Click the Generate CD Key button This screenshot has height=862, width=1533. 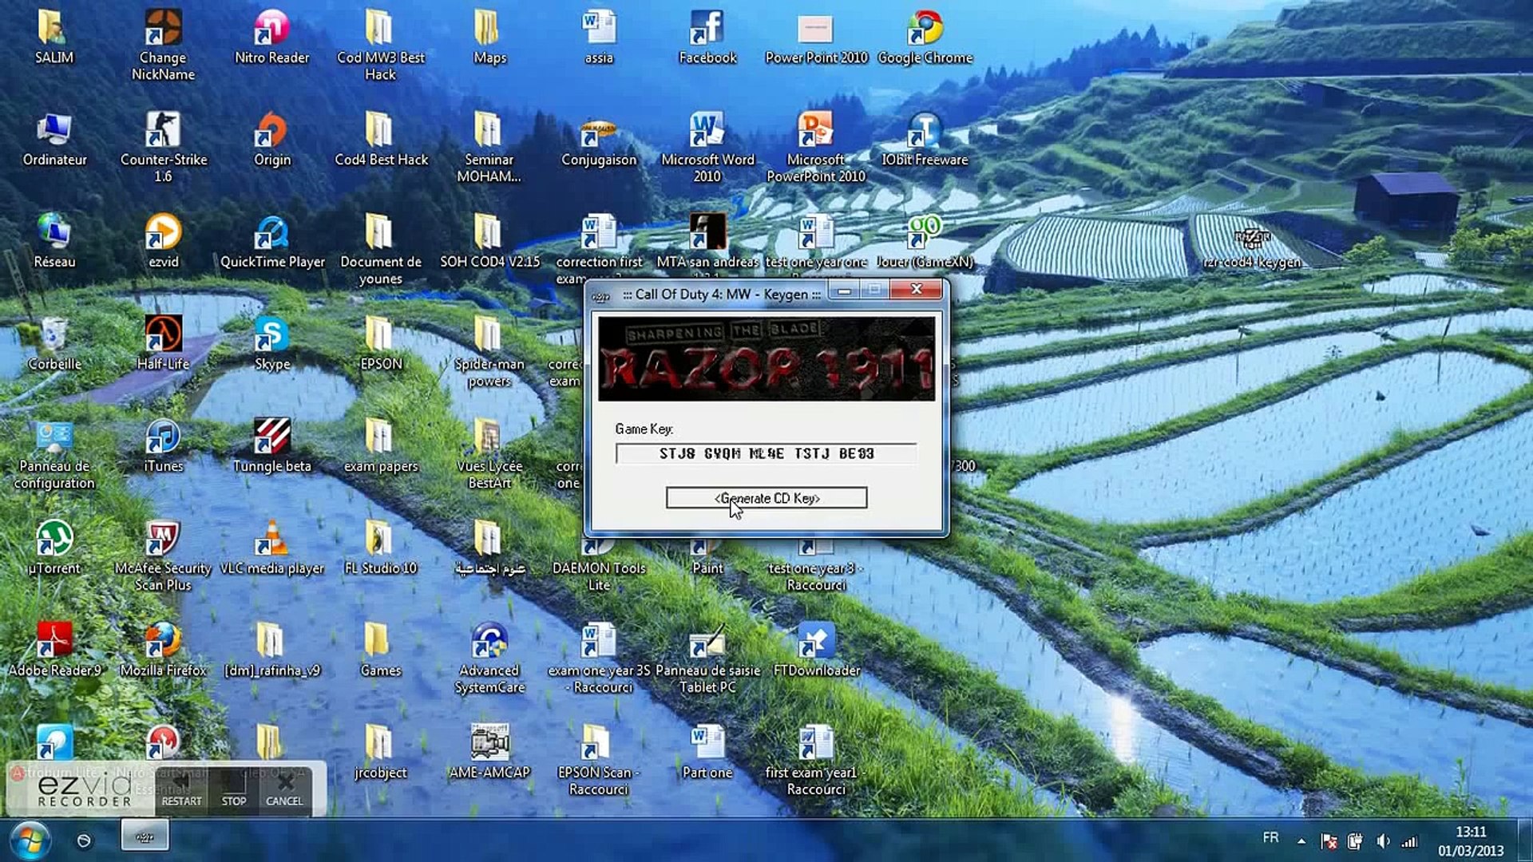(x=766, y=498)
